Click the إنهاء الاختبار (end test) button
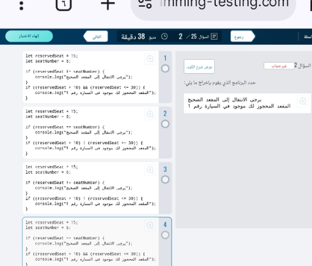 click(x=29, y=36)
